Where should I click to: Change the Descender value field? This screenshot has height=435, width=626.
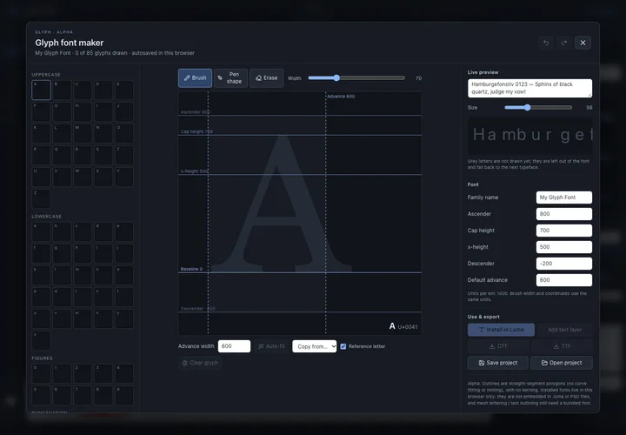coord(563,264)
